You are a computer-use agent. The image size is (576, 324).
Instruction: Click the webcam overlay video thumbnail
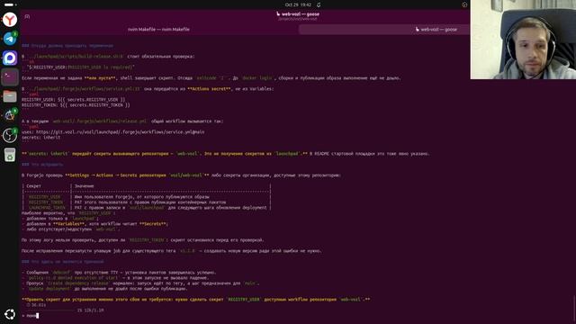(523, 40)
